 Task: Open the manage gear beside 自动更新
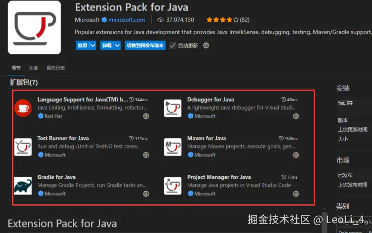click(x=206, y=46)
